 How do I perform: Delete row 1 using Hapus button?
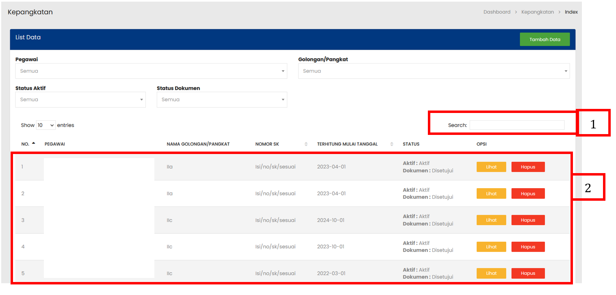point(528,167)
